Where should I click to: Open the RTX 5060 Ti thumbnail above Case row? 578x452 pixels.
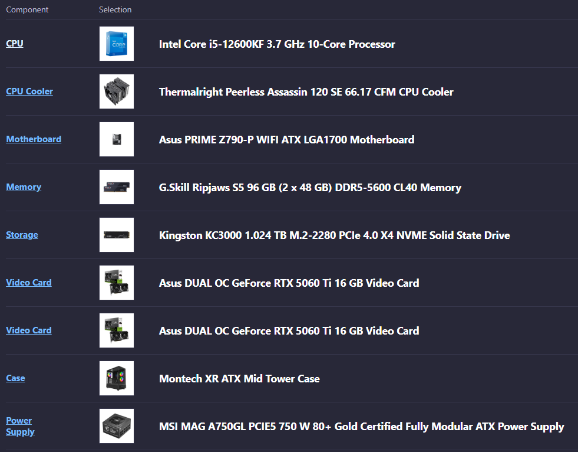point(117,330)
